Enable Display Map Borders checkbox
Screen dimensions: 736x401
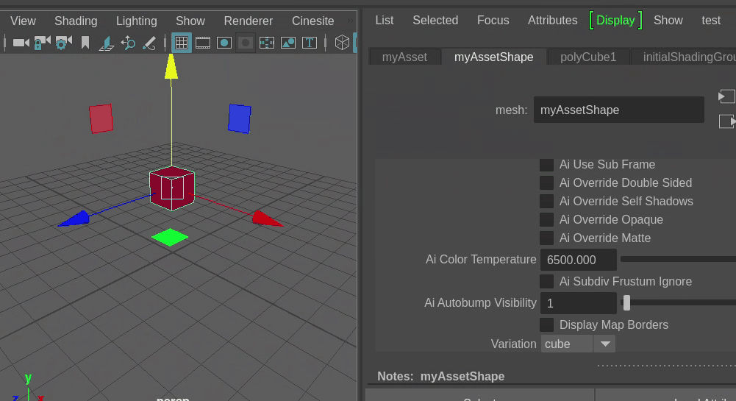coord(546,325)
